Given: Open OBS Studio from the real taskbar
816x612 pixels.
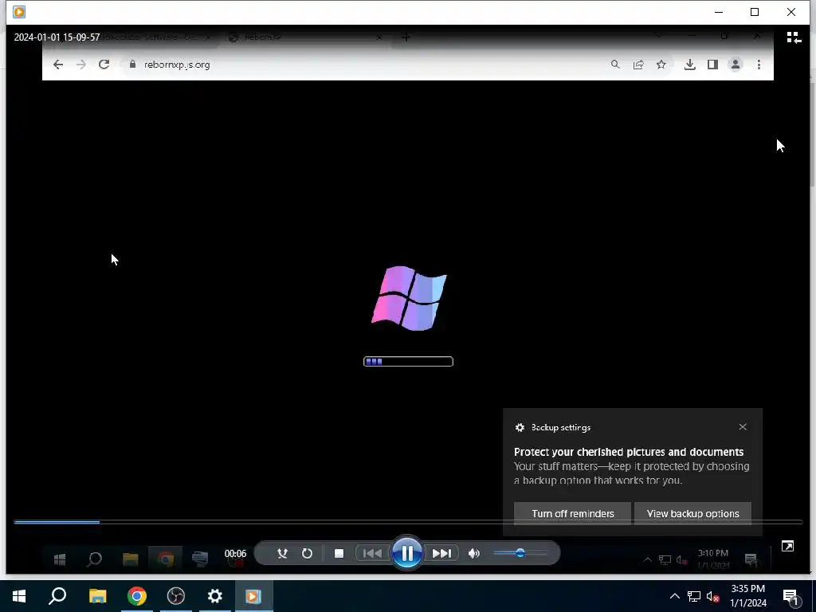Looking at the screenshot, I should [176, 596].
